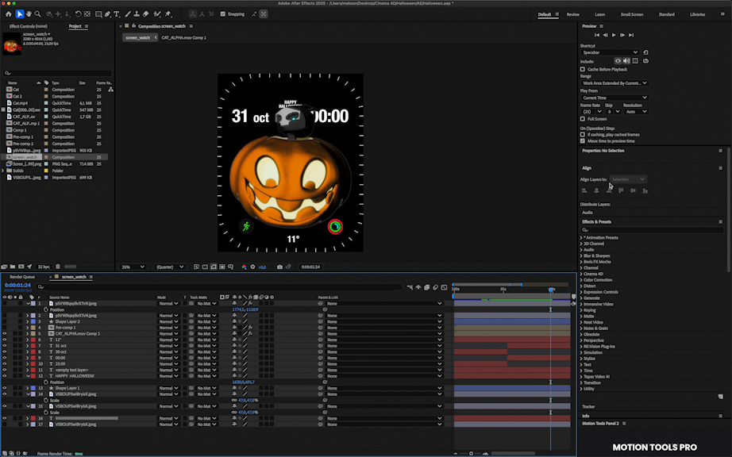Select the Hand tool
The width and height of the screenshot is (732, 457).
[28, 13]
